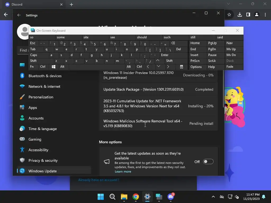Open Discord from the taskbar
The image size is (271, 203).
(171, 197)
